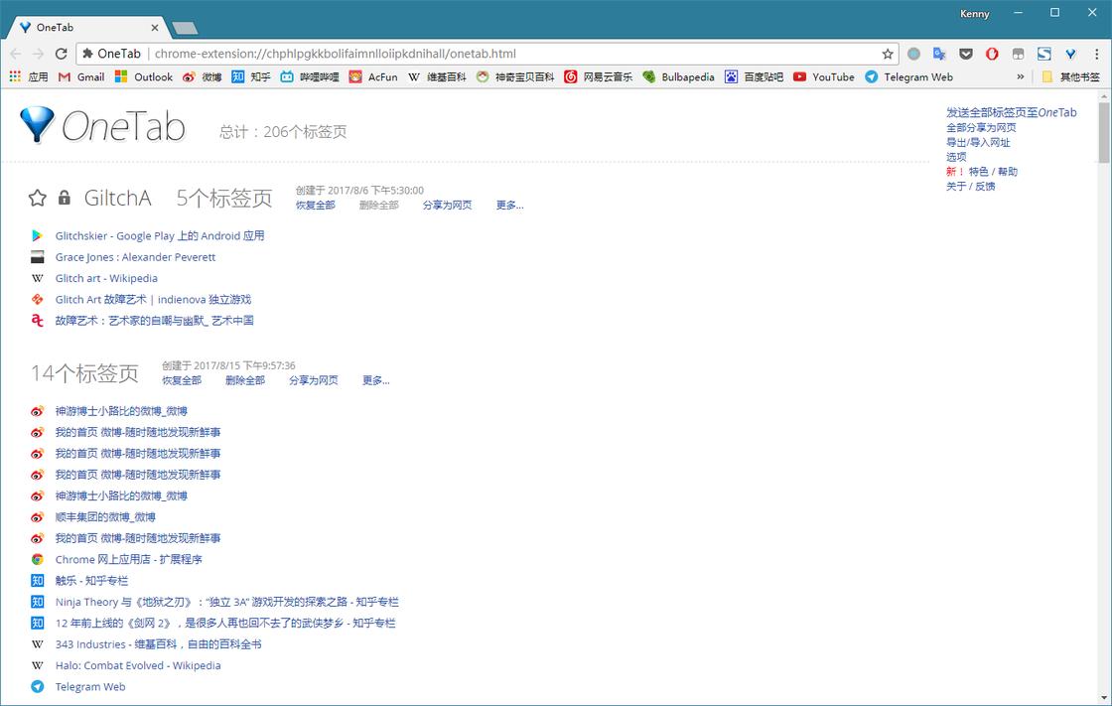Delete all tabs in 14个标签页 group
Screen dimensions: 1112x706
click(x=245, y=380)
